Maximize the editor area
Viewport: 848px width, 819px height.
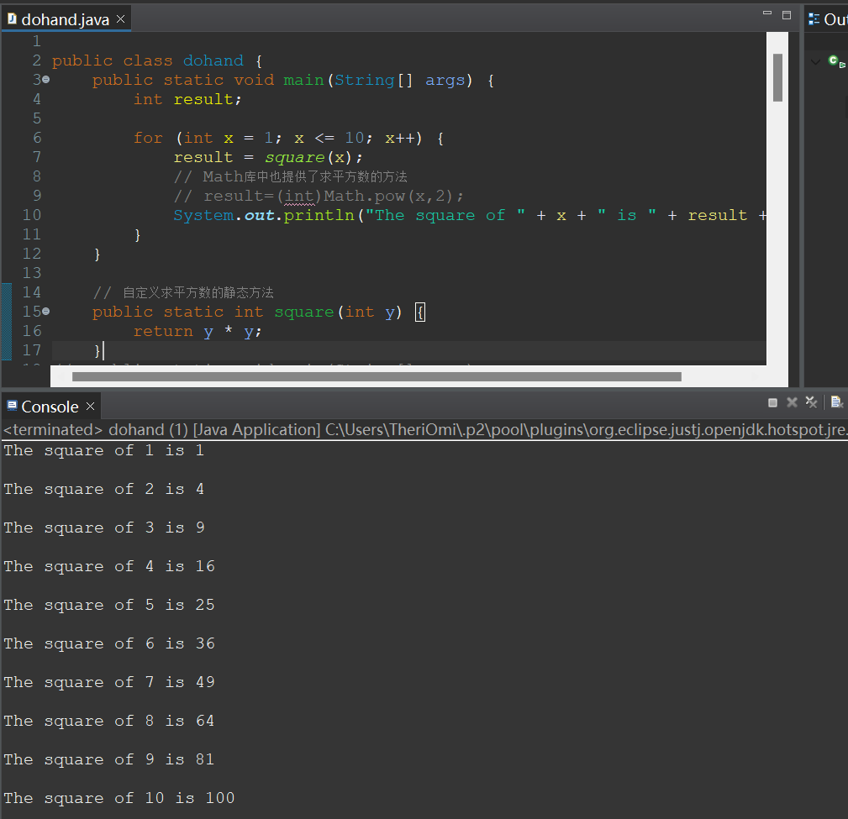787,14
